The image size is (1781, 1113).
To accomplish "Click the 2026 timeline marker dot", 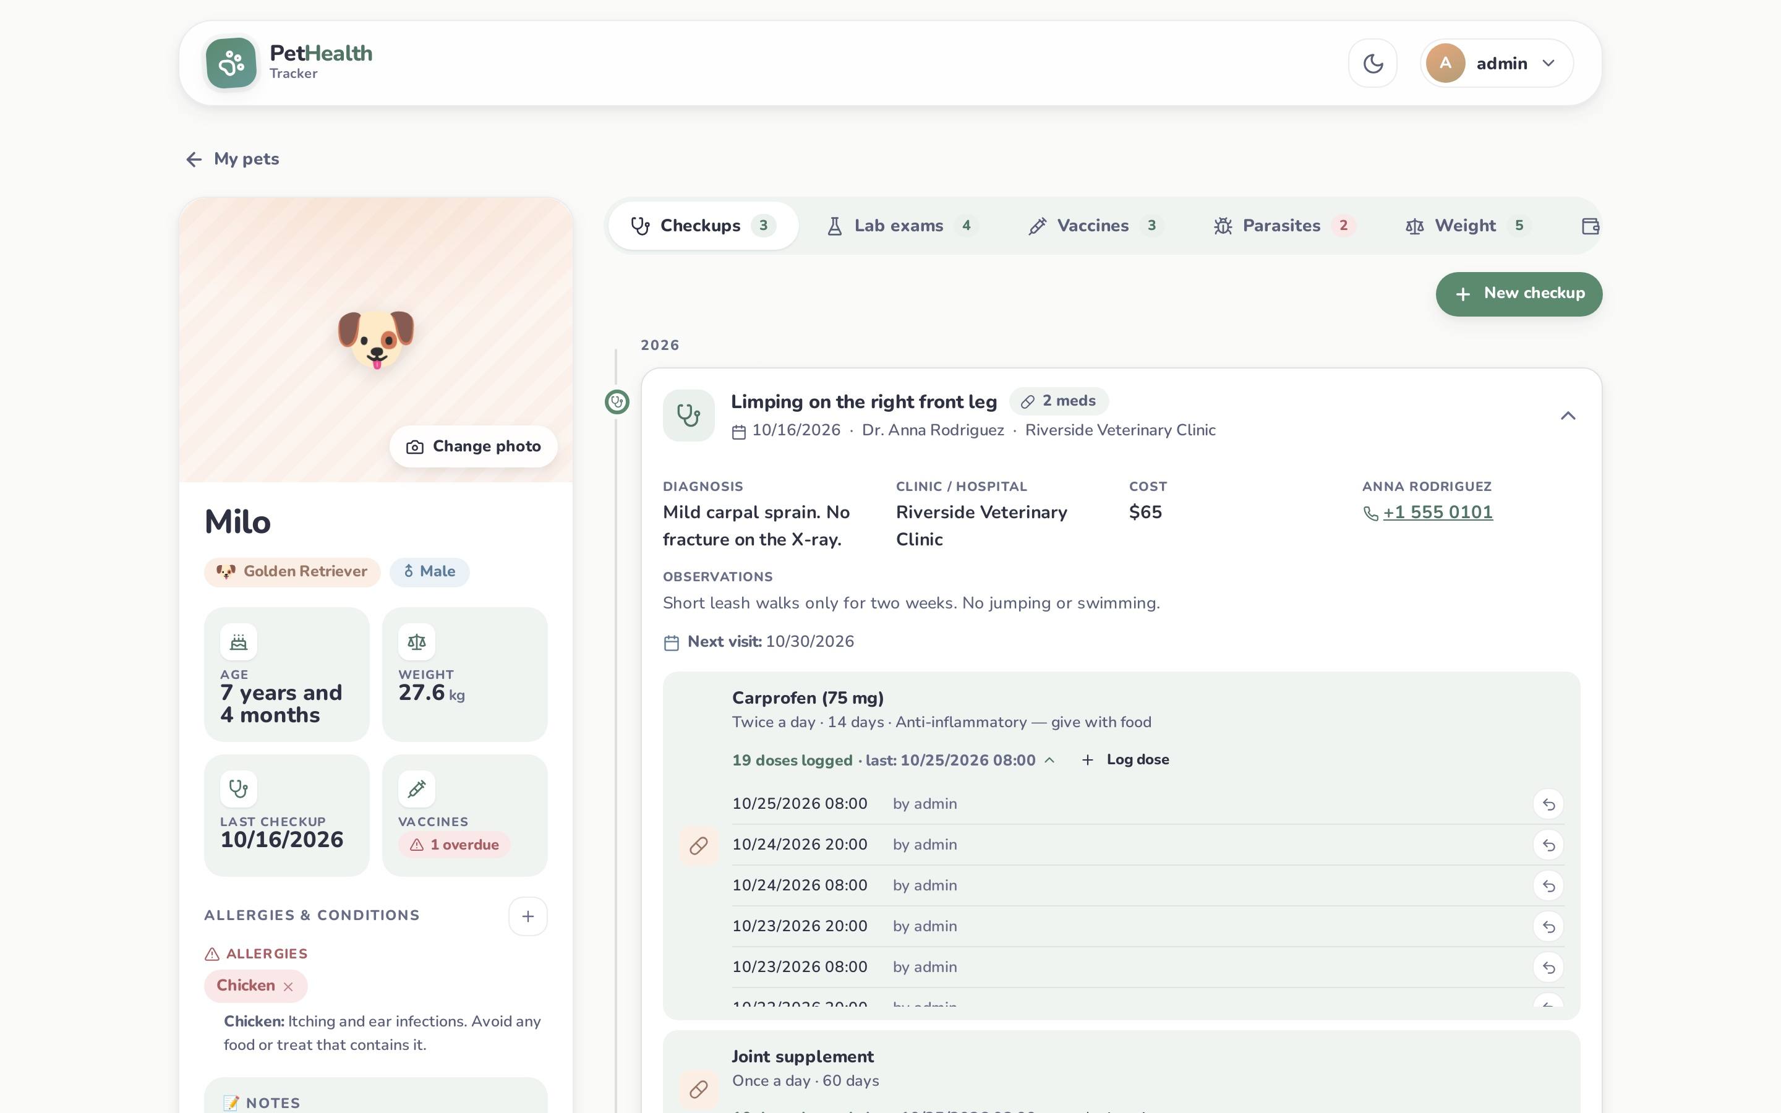I will coord(617,402).
